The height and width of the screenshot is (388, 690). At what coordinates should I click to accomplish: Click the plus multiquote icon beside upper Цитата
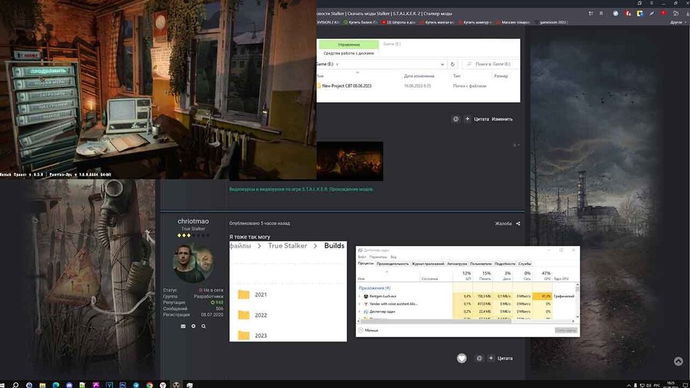click(467, 119)
